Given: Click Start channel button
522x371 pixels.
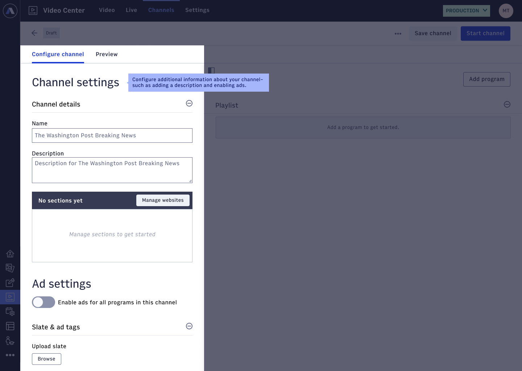Looking at the screenshot, I should click(485, 33).
